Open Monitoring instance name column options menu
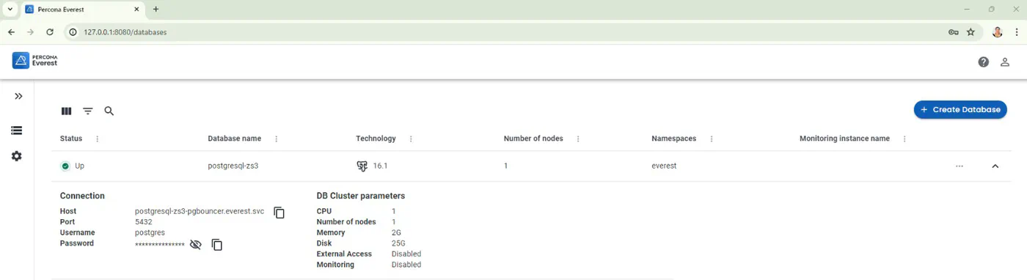Screen dimensions: 1027x280 pos(904,139)
